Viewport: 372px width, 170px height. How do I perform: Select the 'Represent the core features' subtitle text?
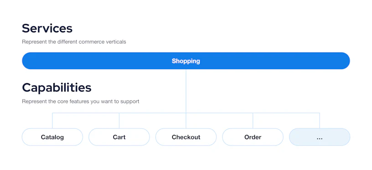pyautogui.click(x=81, y=101)
